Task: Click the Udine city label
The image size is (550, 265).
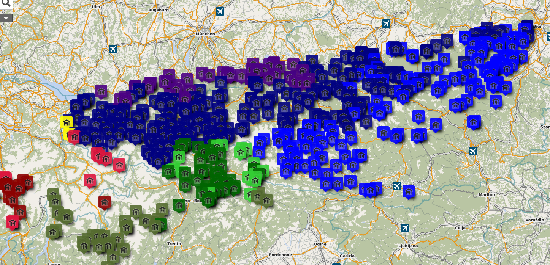Action: (320, 244)
